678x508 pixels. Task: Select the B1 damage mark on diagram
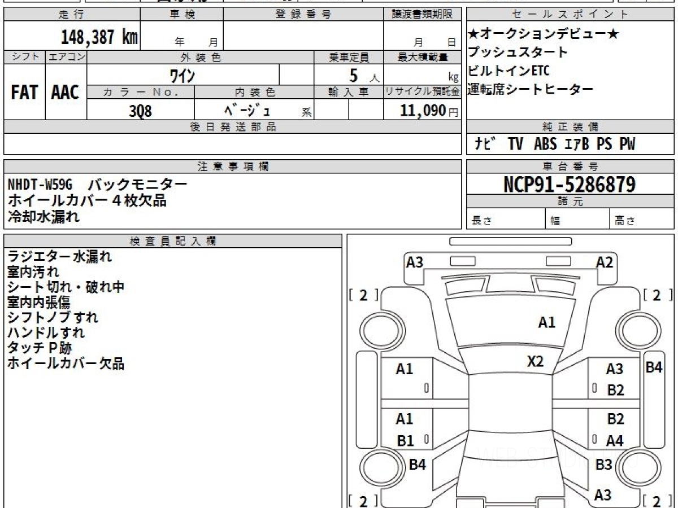click(405, 441)
